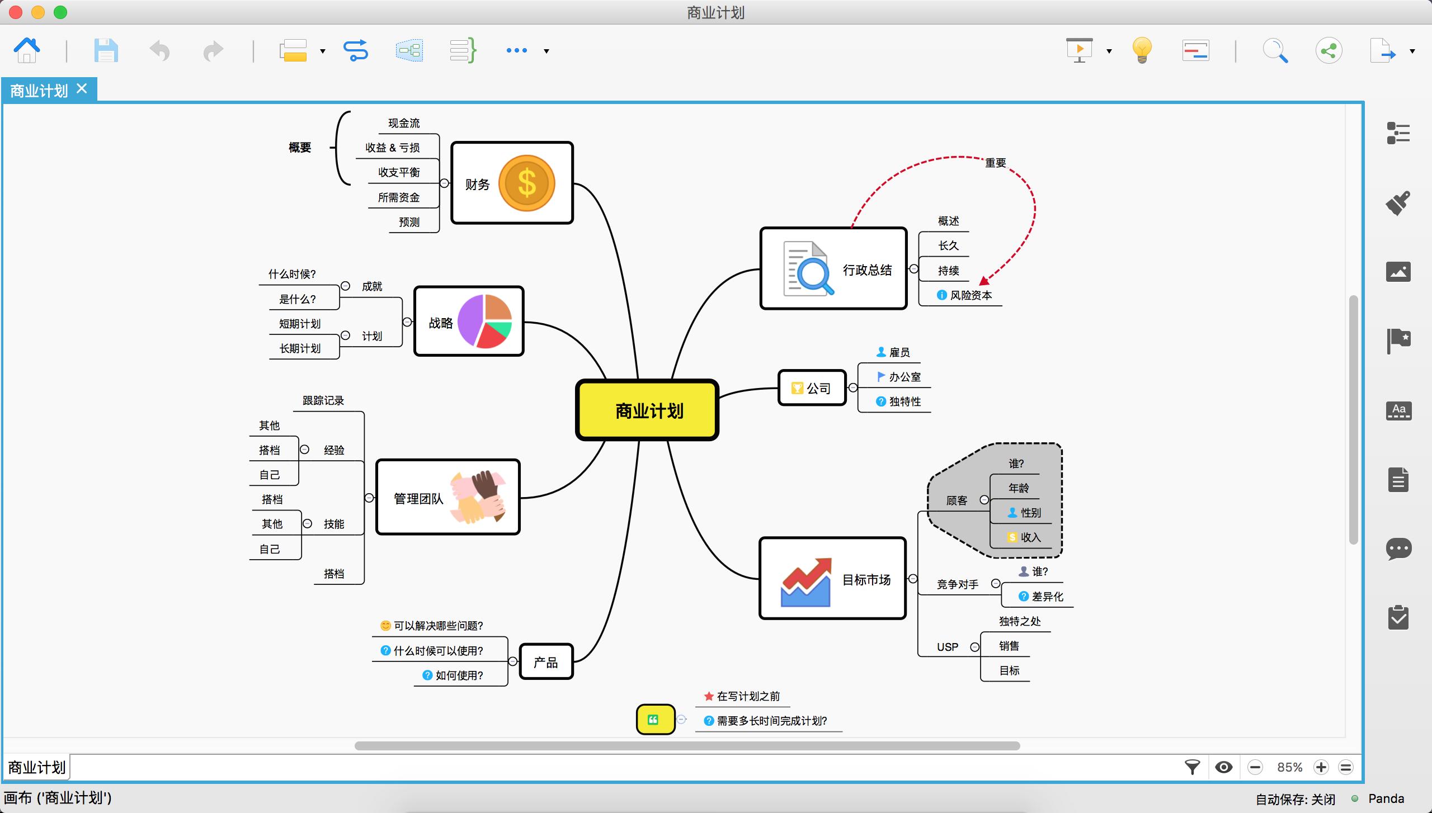Zoom in with plus button

click(1321, 767)
